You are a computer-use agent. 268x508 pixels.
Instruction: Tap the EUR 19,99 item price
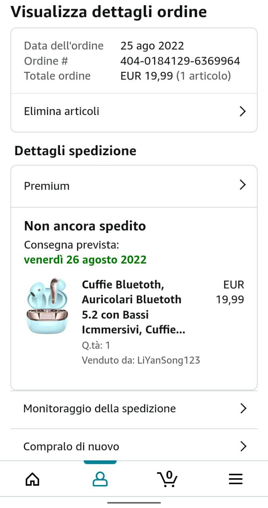[x=230, y=292]
